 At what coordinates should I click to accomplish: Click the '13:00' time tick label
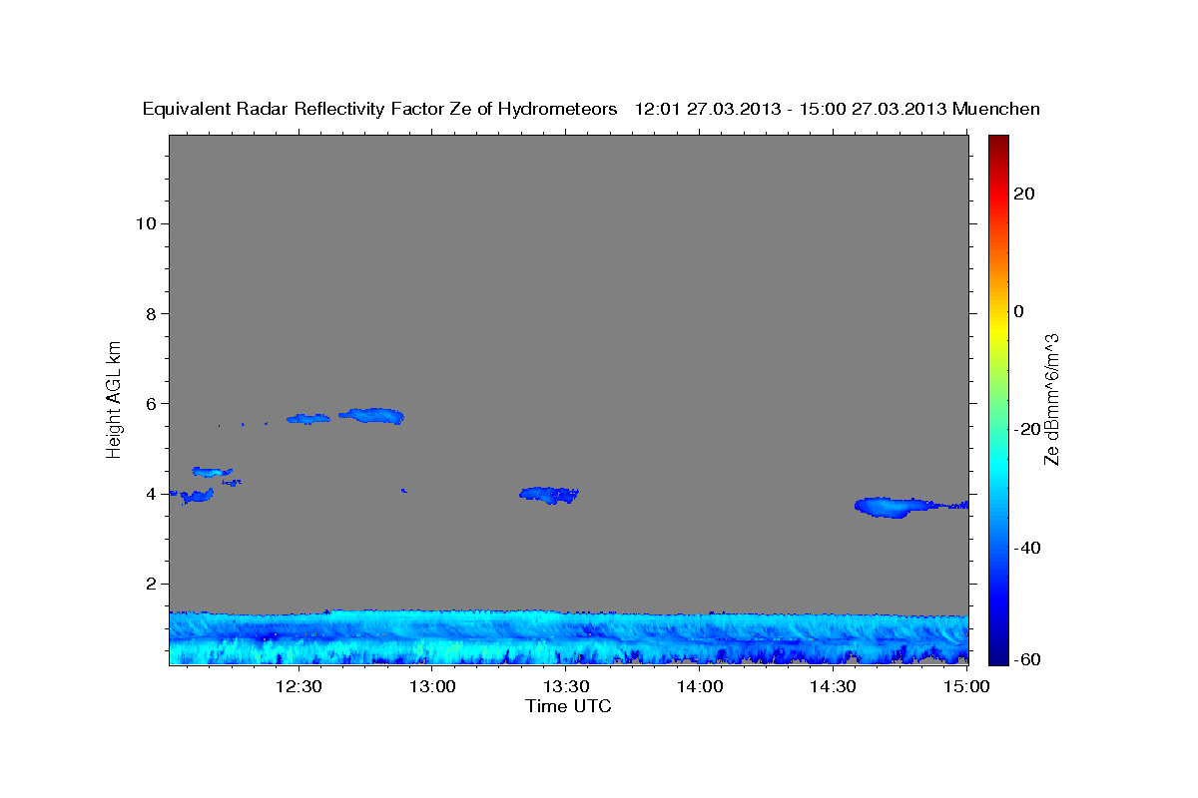[x=432, y=686]
